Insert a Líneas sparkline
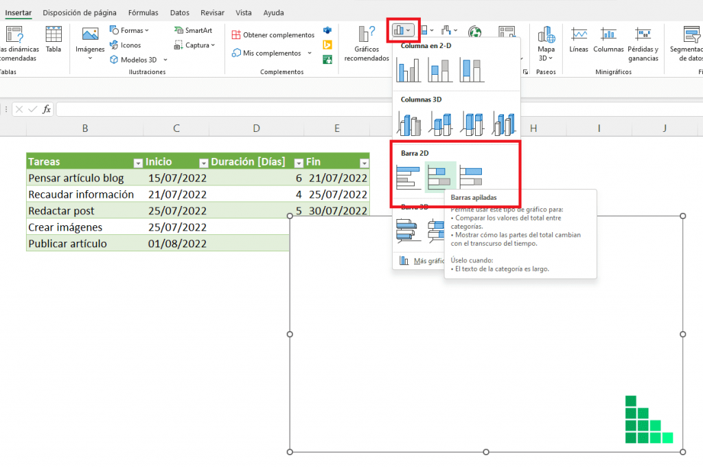The width and height of the screenshot is (703, 467). coord(579,40)
